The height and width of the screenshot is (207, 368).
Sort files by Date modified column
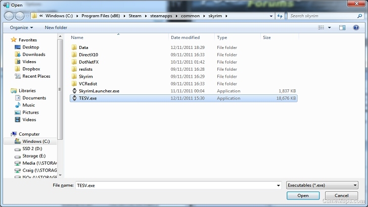[x=185, y=37]
